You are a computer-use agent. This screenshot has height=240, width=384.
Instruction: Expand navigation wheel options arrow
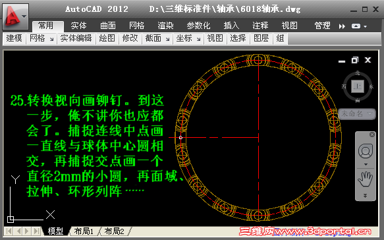point(366,164)
